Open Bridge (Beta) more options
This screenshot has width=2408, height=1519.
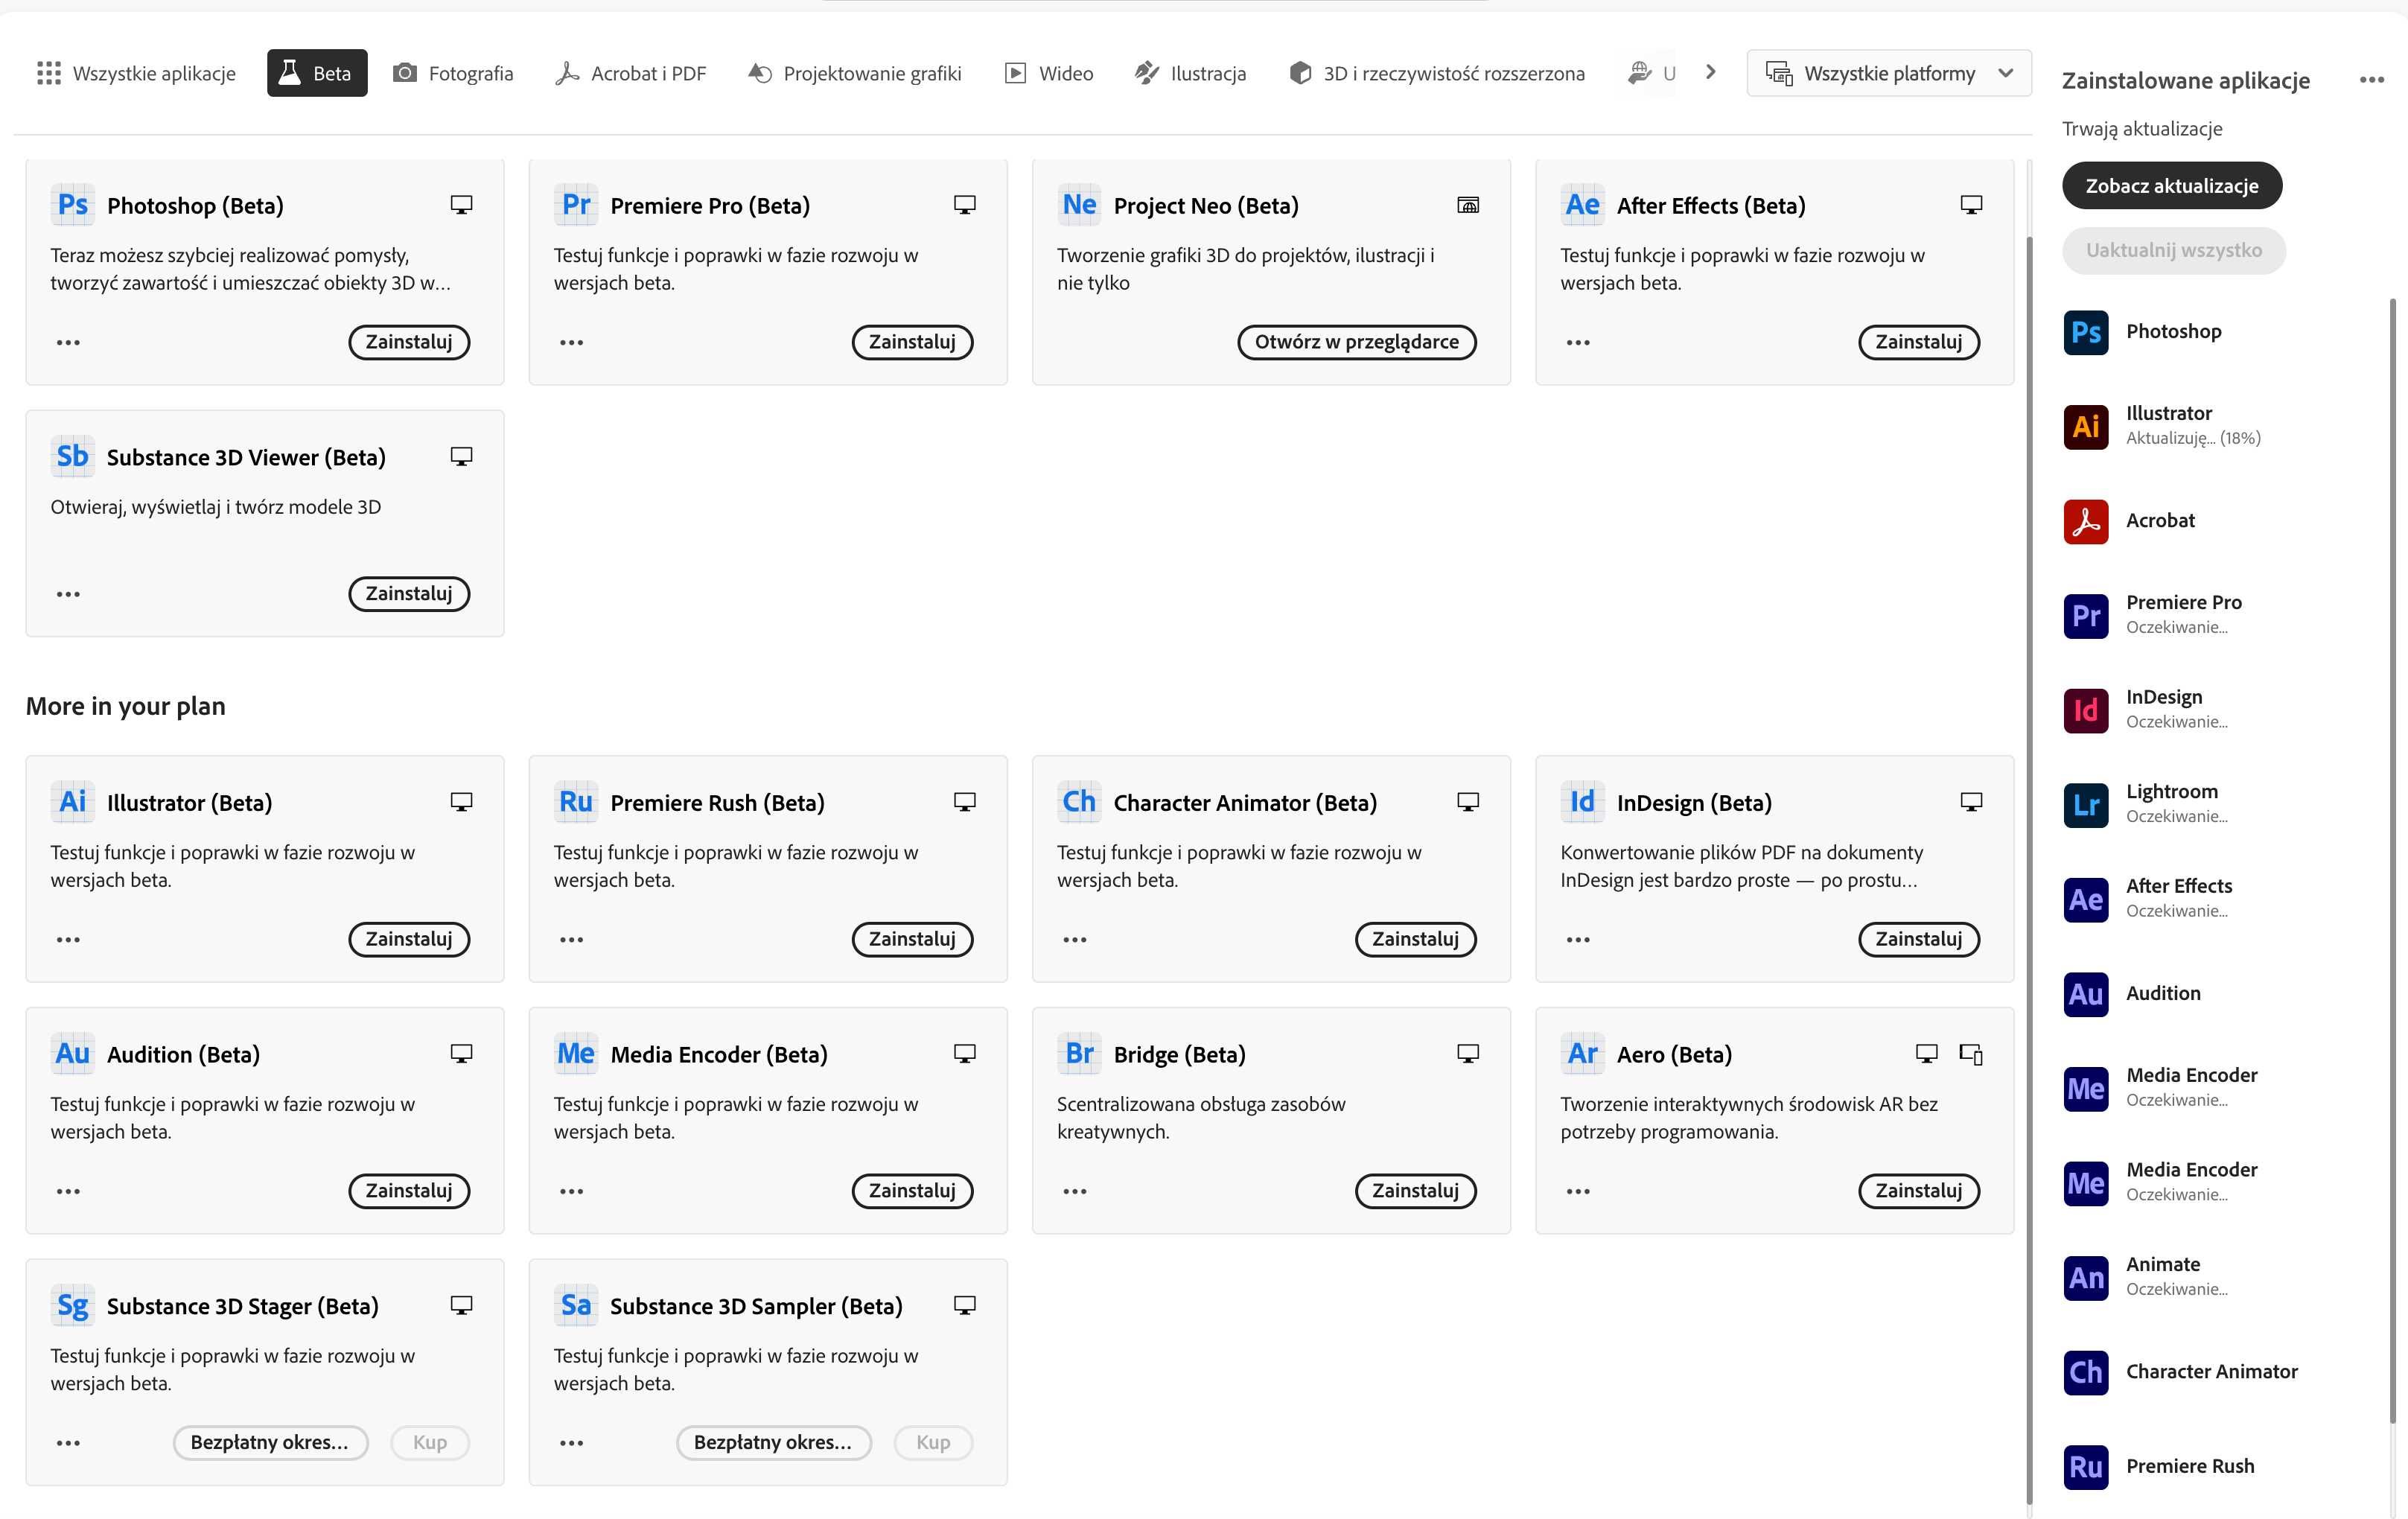pyautogui.click(x=1075, y=1191)
